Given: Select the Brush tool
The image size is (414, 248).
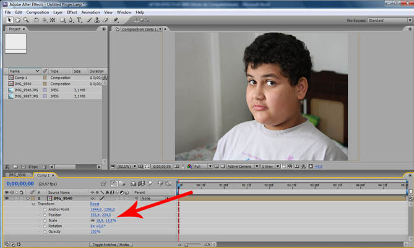Looking at the screenshot, I should (x=89, y=20).
